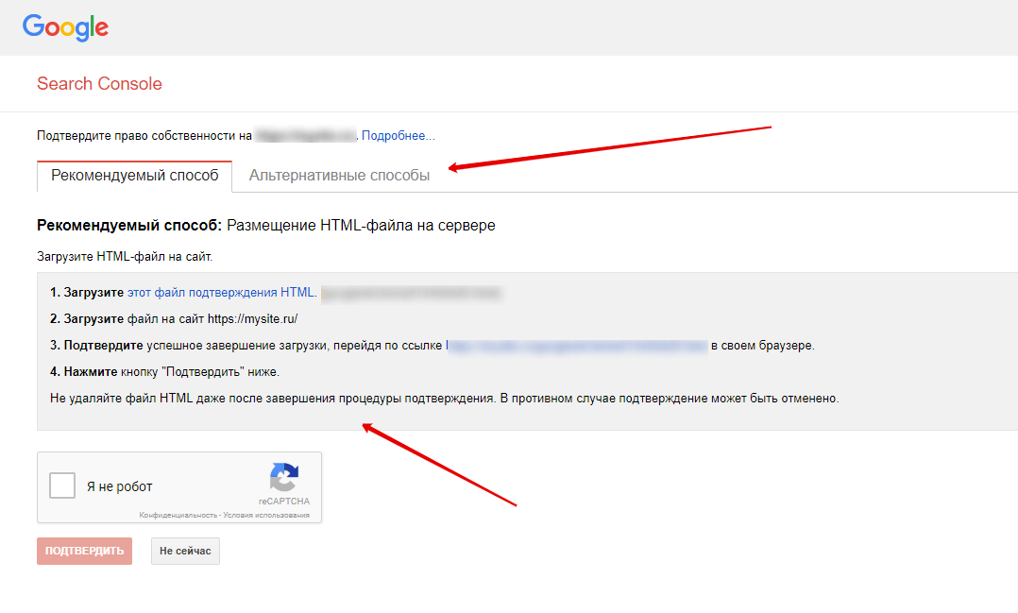The image size is (1018, 613).
Task: Click the "reCAPTCHA" text label
Action: [x=283, y=502]
